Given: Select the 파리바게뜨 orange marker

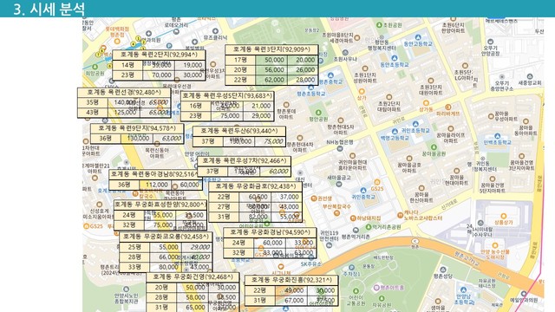Looking at the screenshot, I should (x=448, y=107).
